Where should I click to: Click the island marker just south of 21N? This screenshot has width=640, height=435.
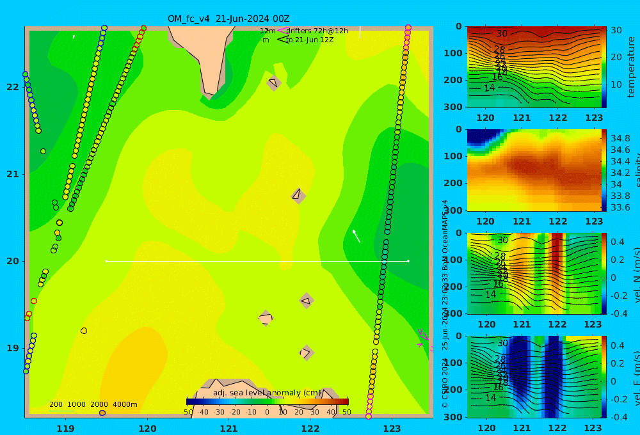tap(298, 196)
